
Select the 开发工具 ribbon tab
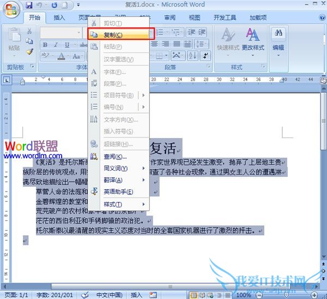(x=225, y=17)
